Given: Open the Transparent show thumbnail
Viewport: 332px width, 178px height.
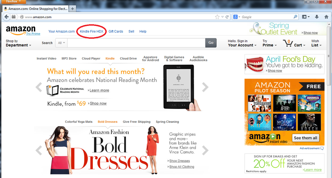Looking at the screenshot, I should pos(259,103).
